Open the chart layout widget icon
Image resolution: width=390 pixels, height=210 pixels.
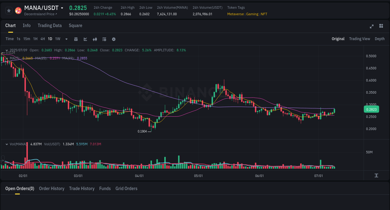tap(381, 26)
